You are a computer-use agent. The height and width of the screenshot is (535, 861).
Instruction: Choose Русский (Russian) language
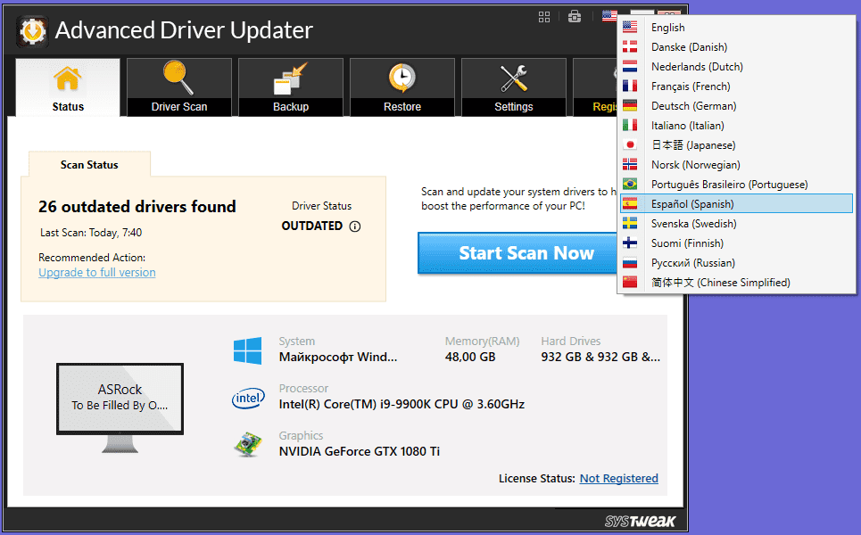point(736,263)
